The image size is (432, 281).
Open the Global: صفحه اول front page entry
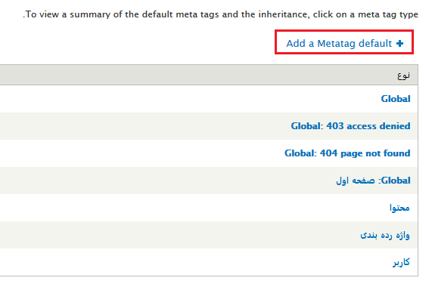point(373,181)
